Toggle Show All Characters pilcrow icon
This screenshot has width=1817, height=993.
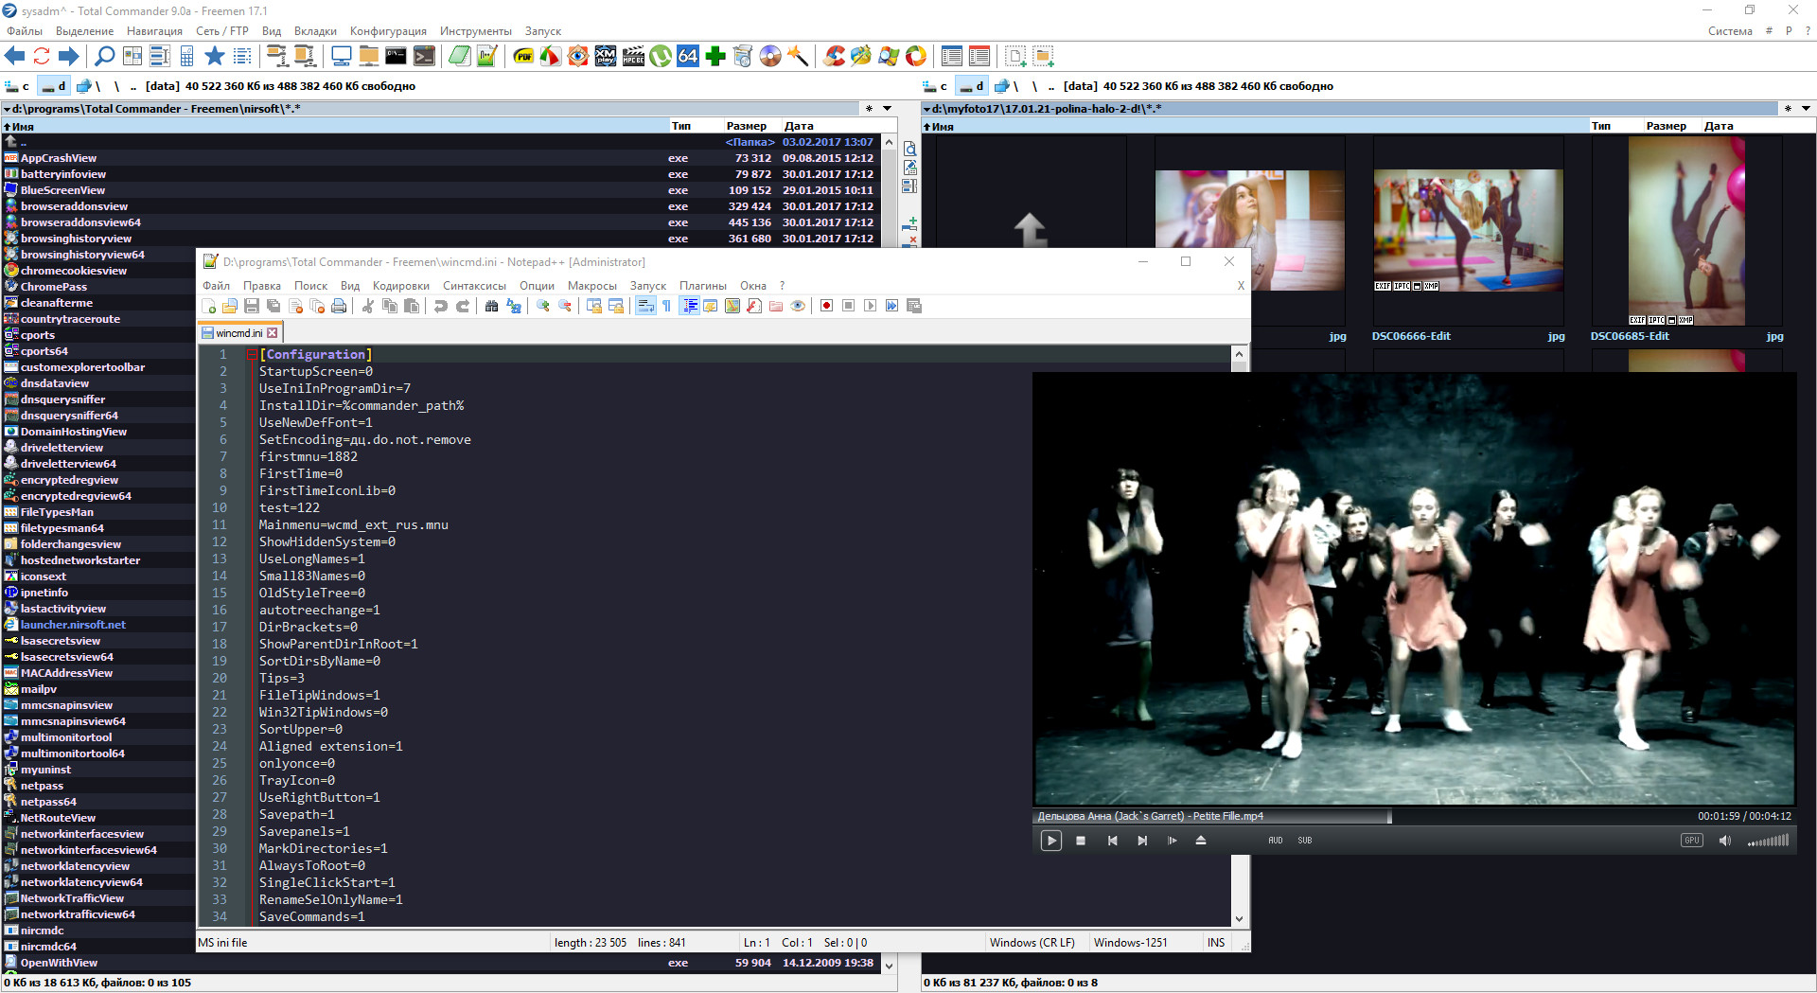coord(667,306)
